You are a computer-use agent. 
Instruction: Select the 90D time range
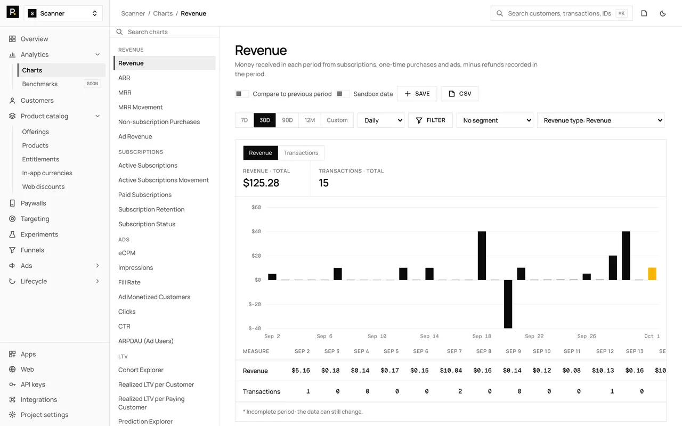[x=287, y=120]
